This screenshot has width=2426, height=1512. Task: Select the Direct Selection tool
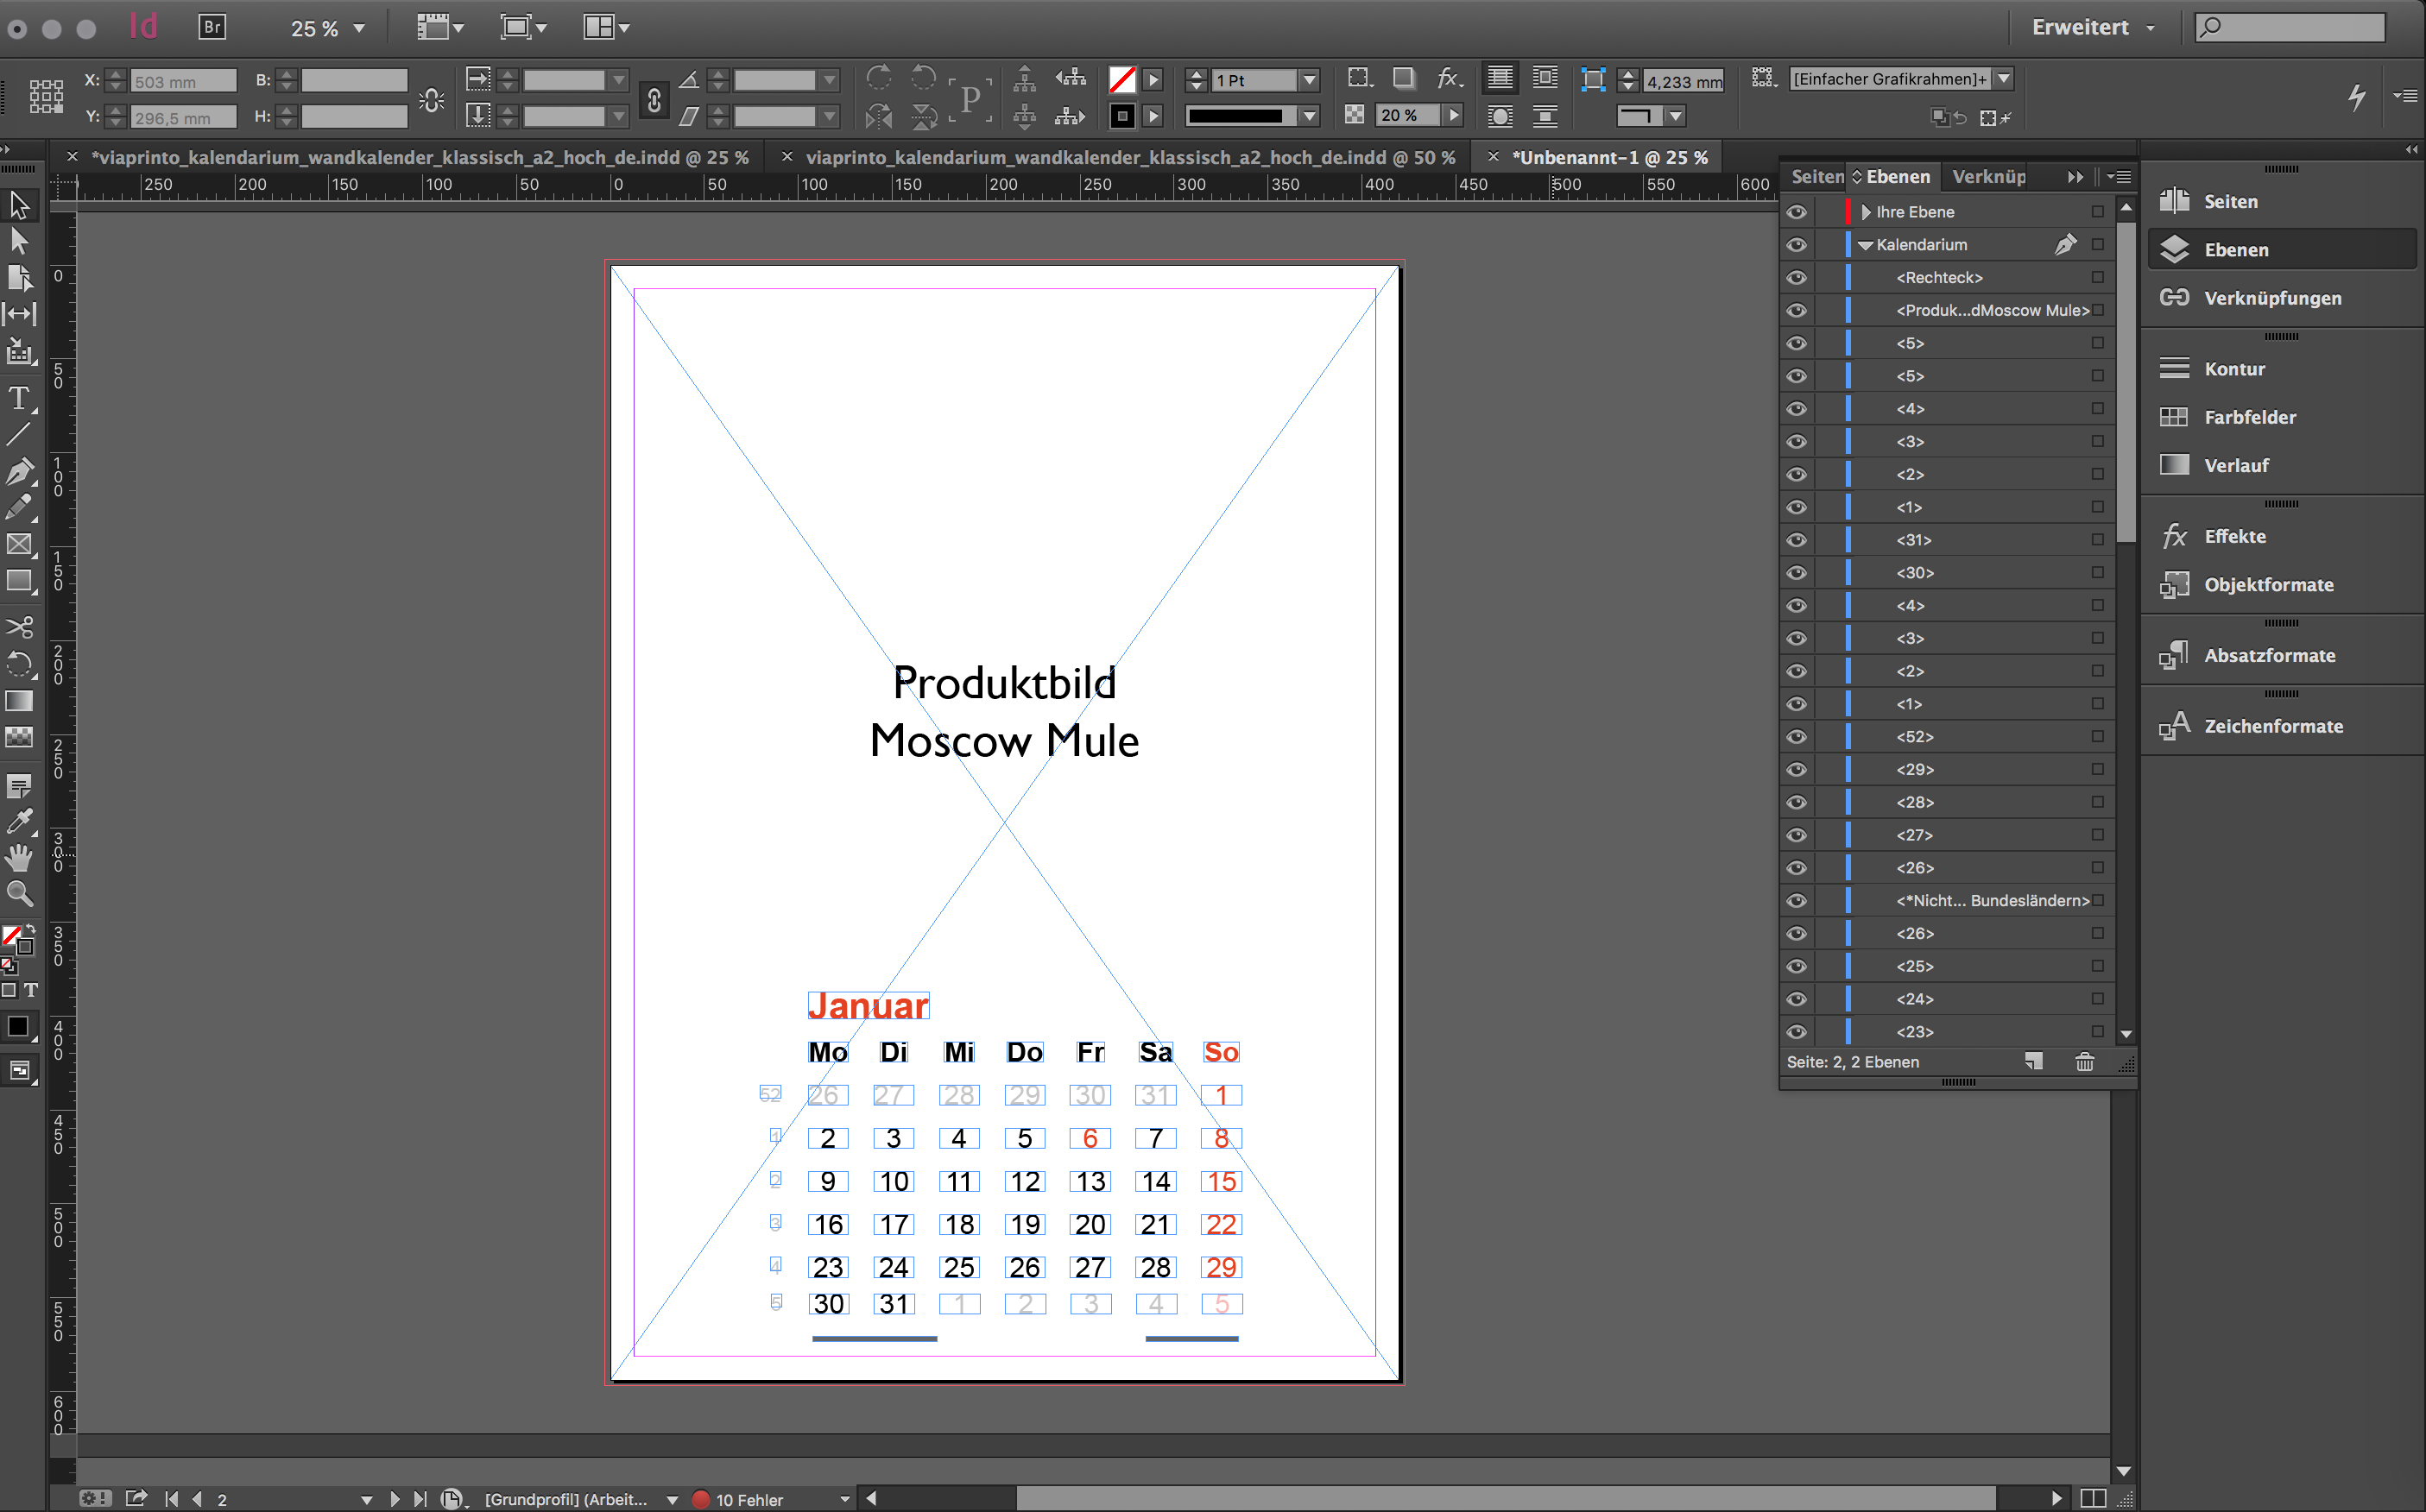pyautogui.click(x=19, y=241)
